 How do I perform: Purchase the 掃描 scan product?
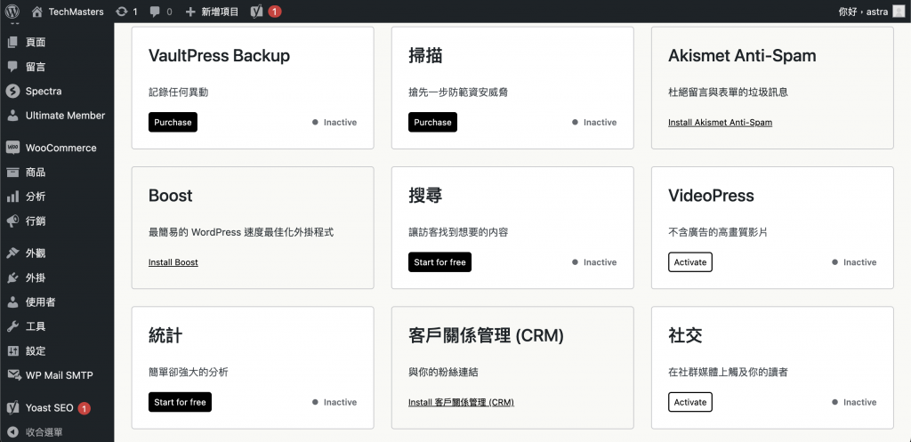432,122
